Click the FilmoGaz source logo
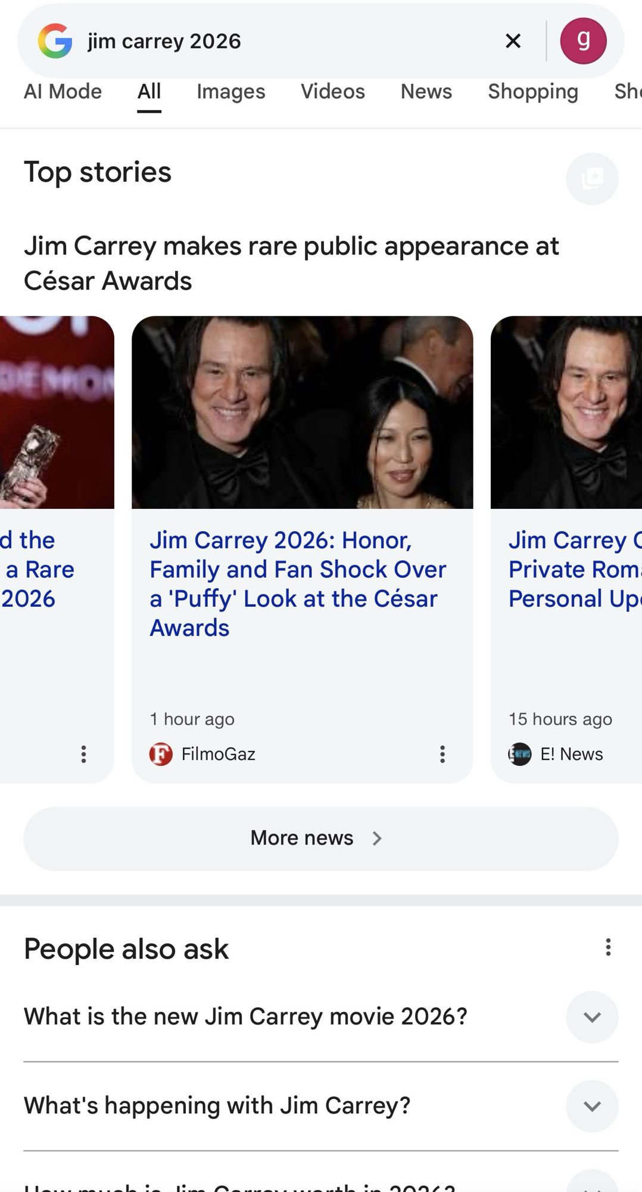642x1192 pixels. coord(161,754)
